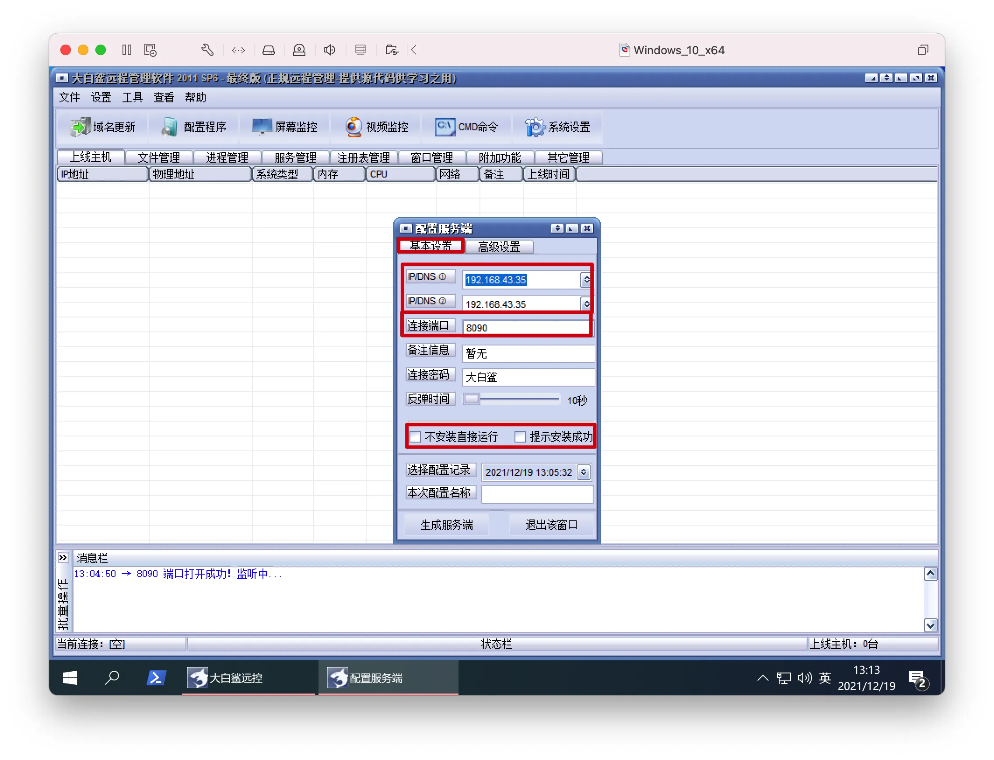Click the 退出该窗口 button
Image resolution: width=994 pixels, height=760 pixels.
coord(551,525)
